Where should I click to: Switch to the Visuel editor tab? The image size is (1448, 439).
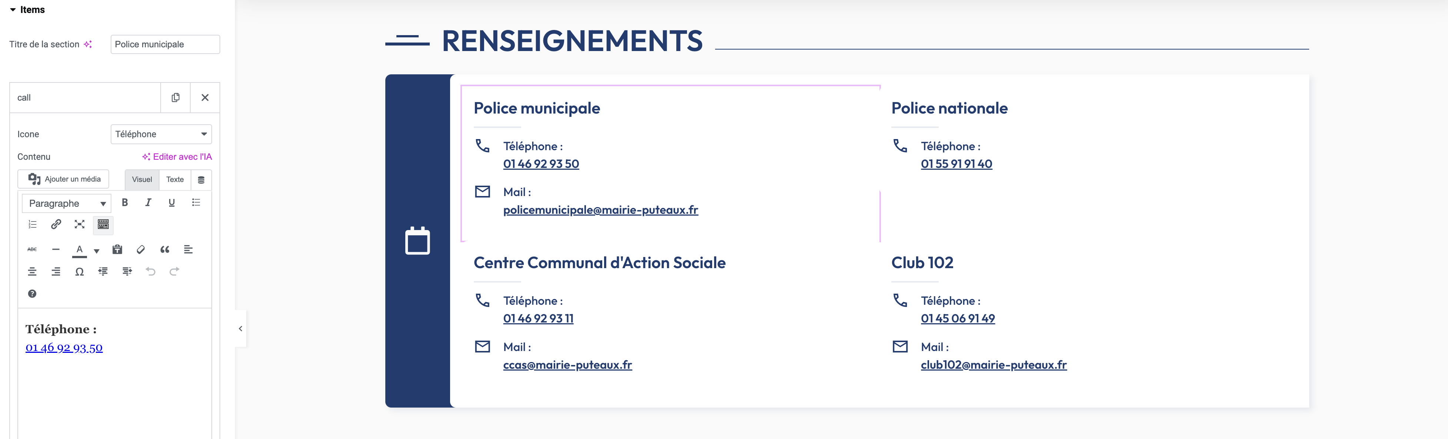tap(142, 180)
